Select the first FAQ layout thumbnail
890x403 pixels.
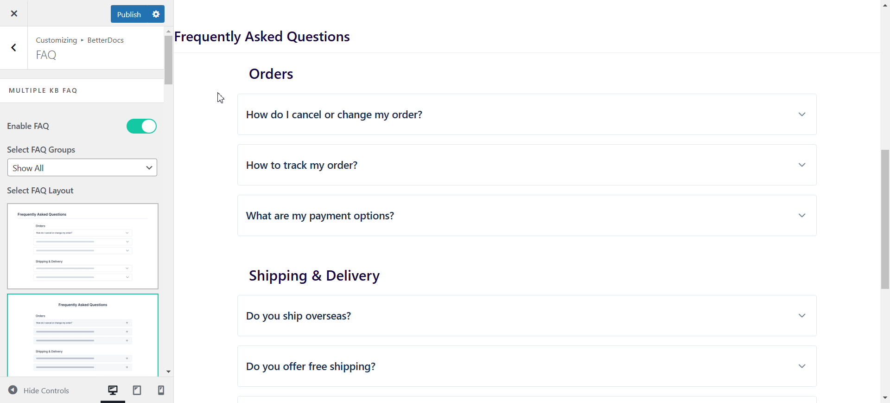coord(83,246)
